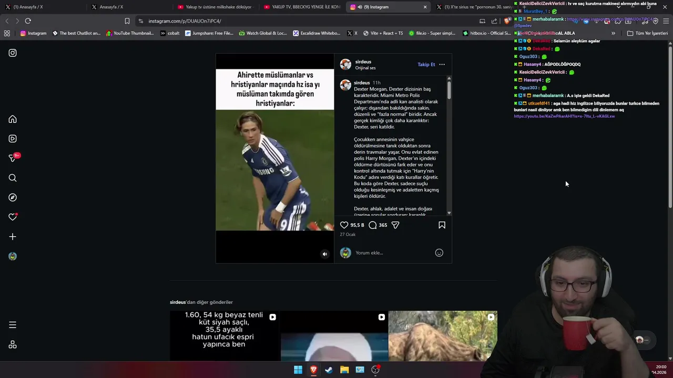Open cobalt bookmark
This screenshot has width=673, height=378.
[x=170, y=33]
